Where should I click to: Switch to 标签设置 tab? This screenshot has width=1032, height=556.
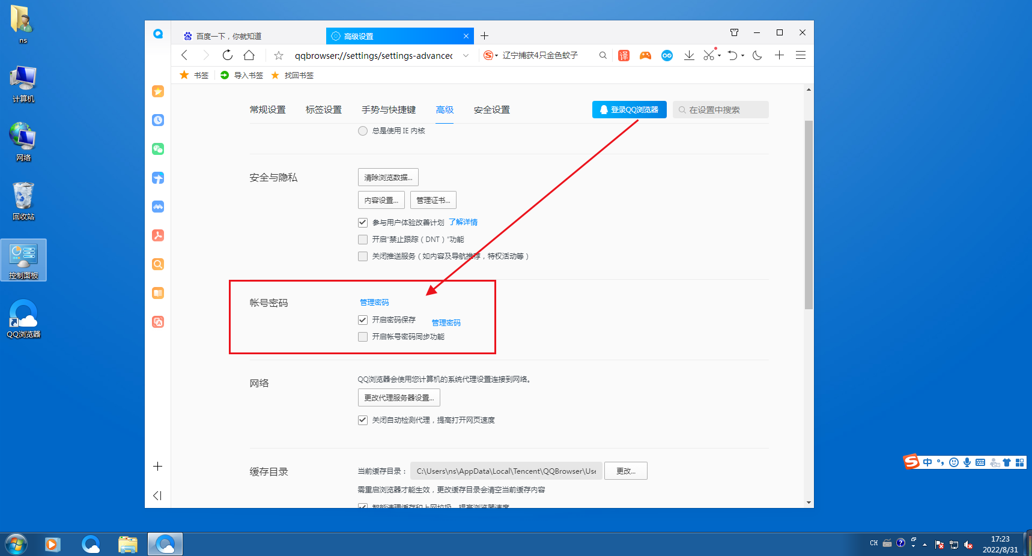324,110
